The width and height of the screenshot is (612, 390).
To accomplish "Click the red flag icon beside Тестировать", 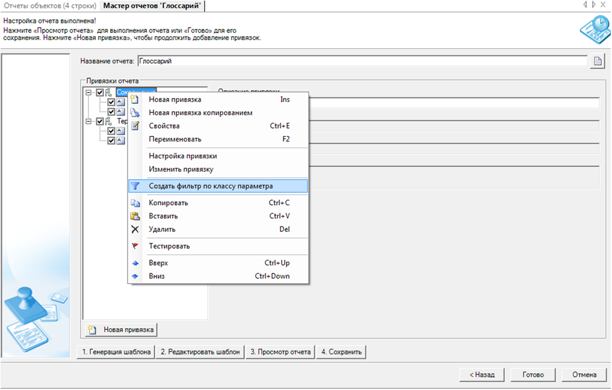I will [135, 246].
